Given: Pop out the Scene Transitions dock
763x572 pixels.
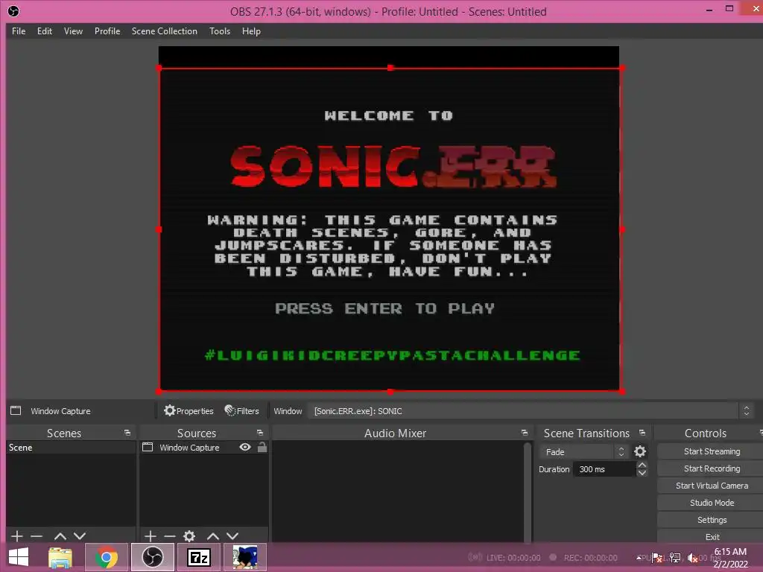Looking at the screenshot, I should (642, 433).
